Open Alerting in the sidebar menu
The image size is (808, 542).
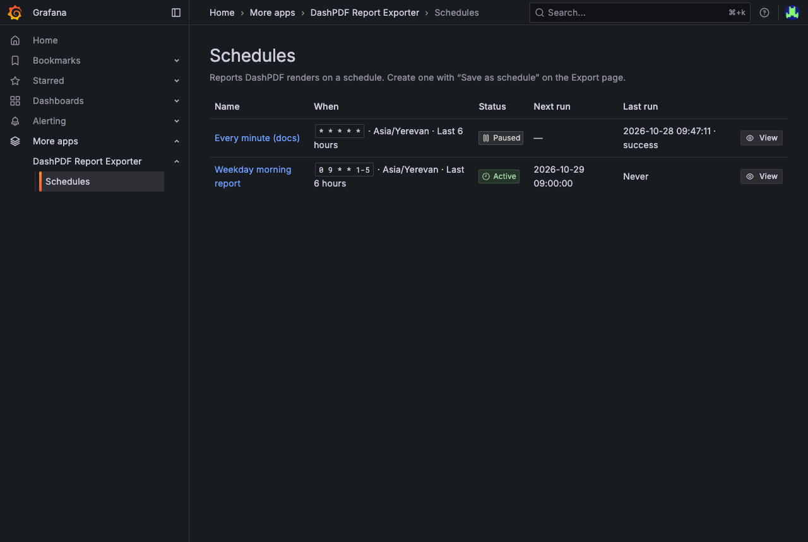pos(49,121)
